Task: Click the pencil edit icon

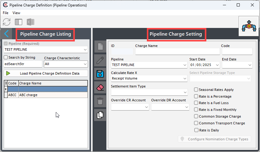Action: pos(100,60)
